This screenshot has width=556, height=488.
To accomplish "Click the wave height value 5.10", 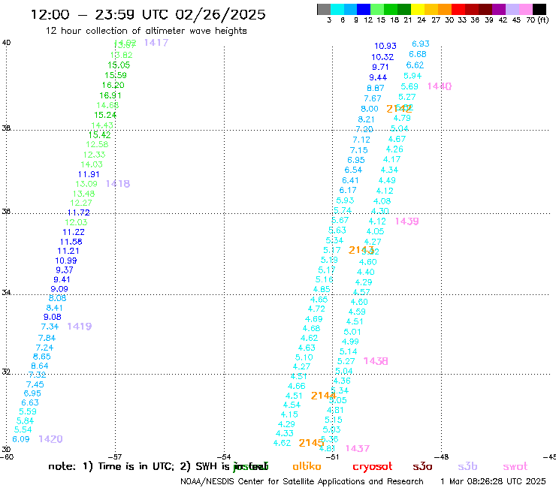I will pos(304,357).
